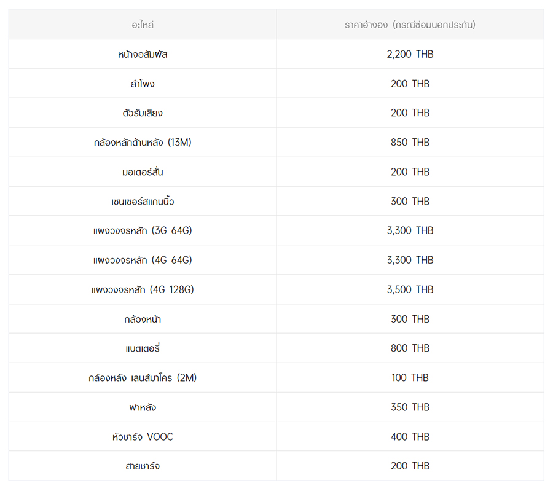
Task: Click the เซนเซอร์สแกนนิ้ว row label
Action: 143,202
